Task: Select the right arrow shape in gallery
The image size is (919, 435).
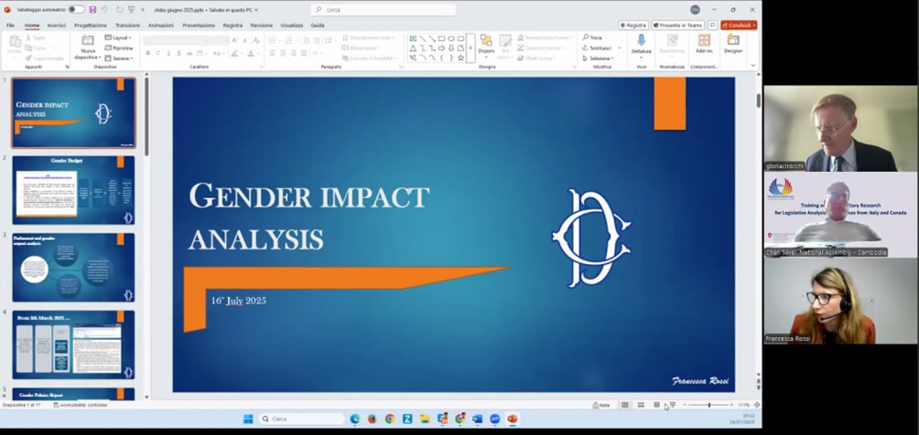Action: tap(441, 48)
